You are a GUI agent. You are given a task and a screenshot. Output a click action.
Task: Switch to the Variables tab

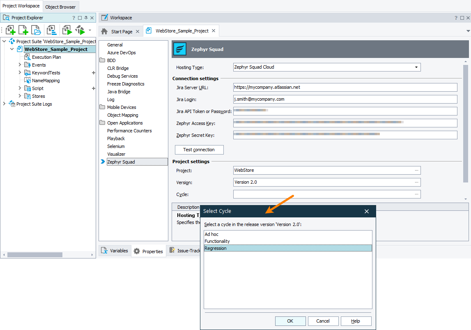pyautogui.click(x=115, y=251)
